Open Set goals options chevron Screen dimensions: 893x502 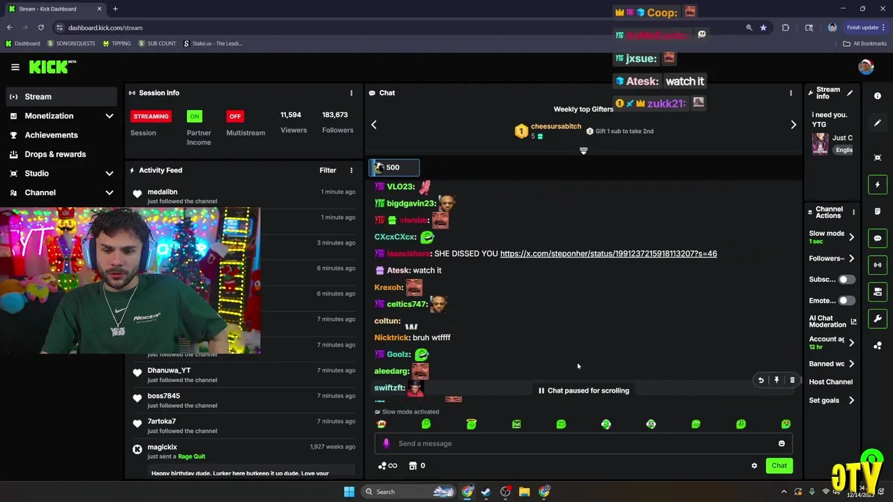(851, 400)
